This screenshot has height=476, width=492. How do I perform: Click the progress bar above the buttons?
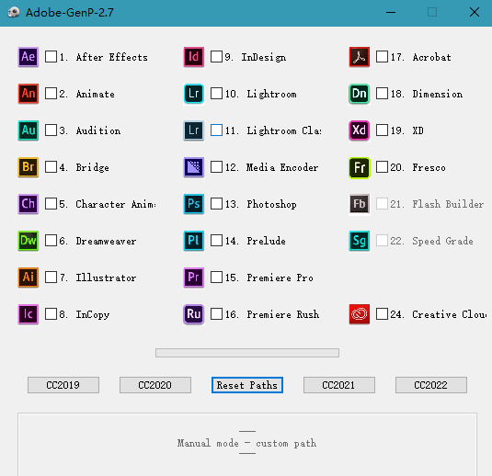247,353
